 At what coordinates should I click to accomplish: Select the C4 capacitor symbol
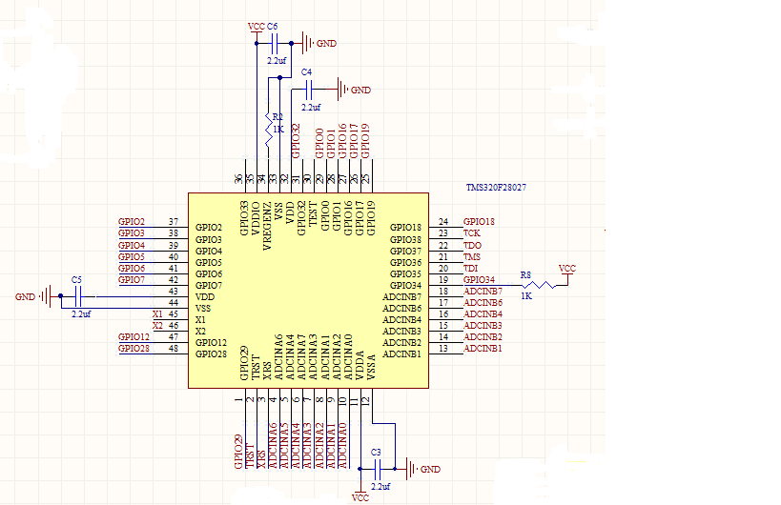(308, 91)
